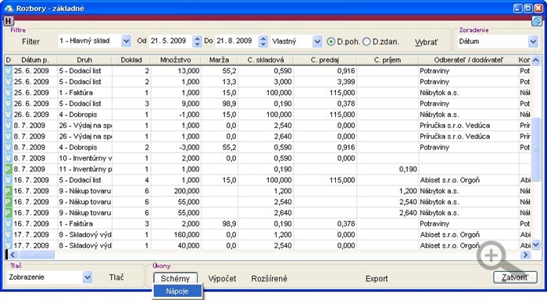Select the 0,190 C. príjem cell

[x=388, y=169]
